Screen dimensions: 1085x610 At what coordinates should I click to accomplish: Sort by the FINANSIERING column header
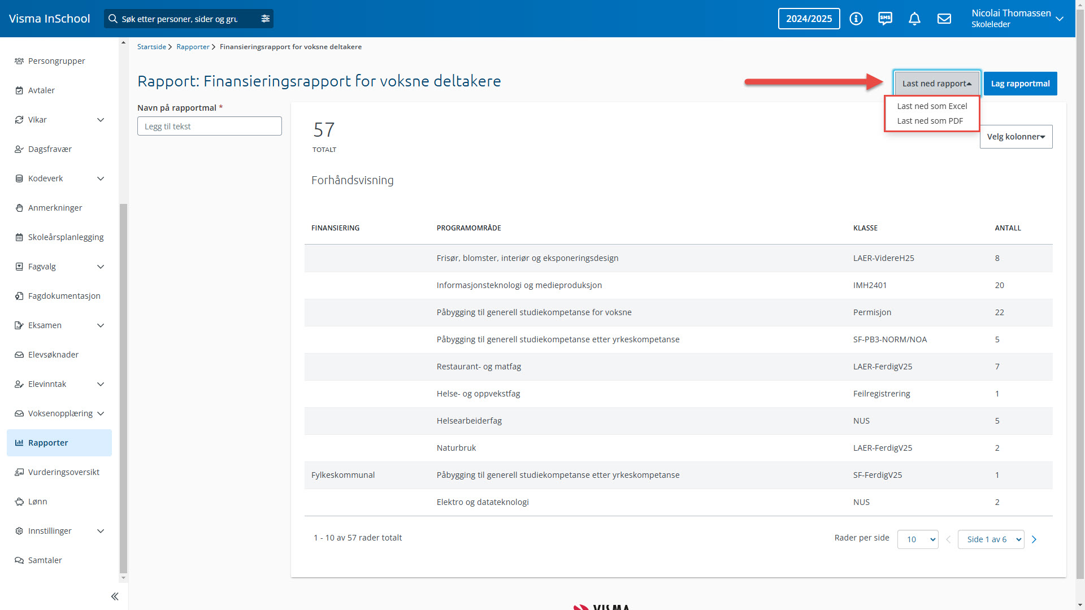point(335,228)
